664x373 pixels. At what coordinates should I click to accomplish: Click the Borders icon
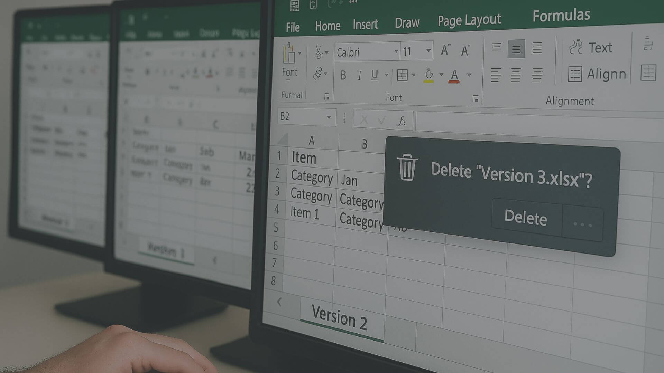402,75
